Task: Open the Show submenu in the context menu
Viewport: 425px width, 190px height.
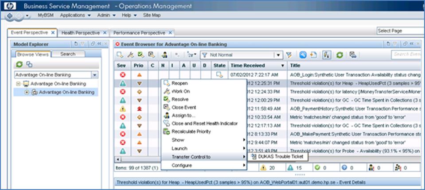Action: tap(204, 140)
